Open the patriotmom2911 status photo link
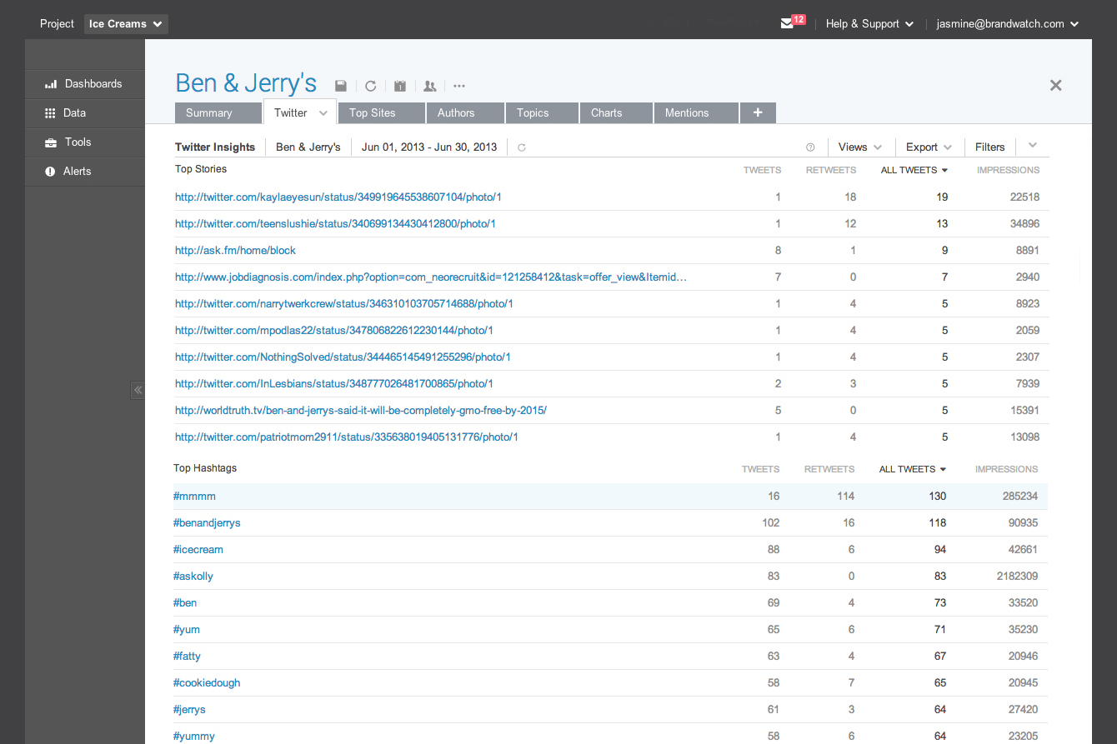Viewport: 1117px width, 744px height. coord(347,437)
